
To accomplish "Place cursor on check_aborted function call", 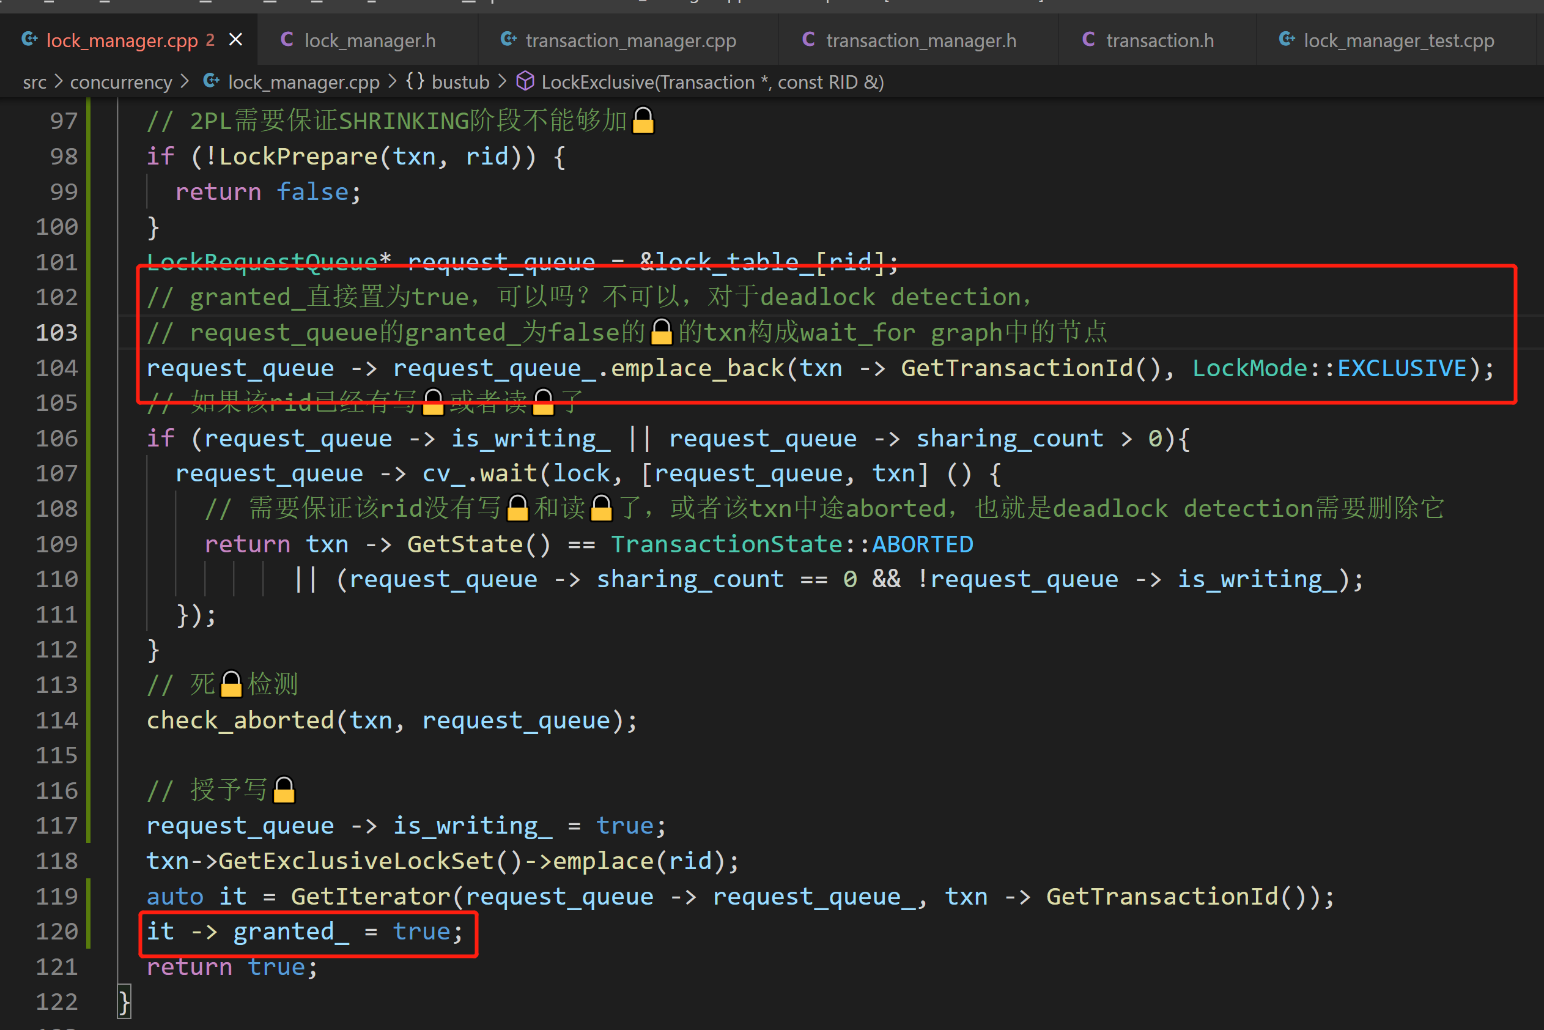I will pyautogui.click(x=240, y=721).
